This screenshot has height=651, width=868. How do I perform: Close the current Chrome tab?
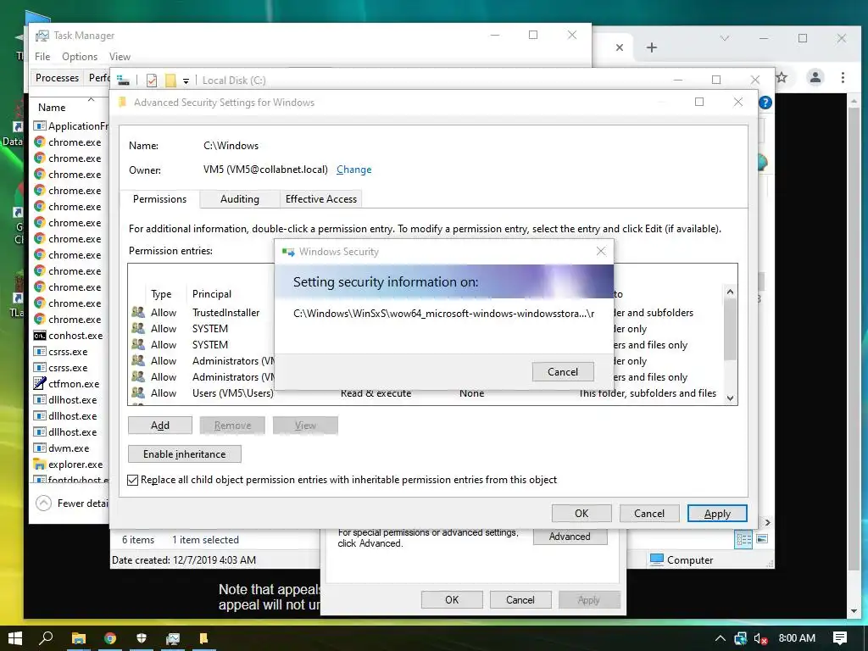pyautogui.click(x=620, y=47)
